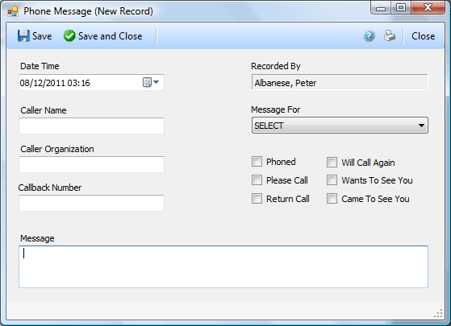Close the window with the red X
This screenshot has height=326, width=451.
(428, 8)
